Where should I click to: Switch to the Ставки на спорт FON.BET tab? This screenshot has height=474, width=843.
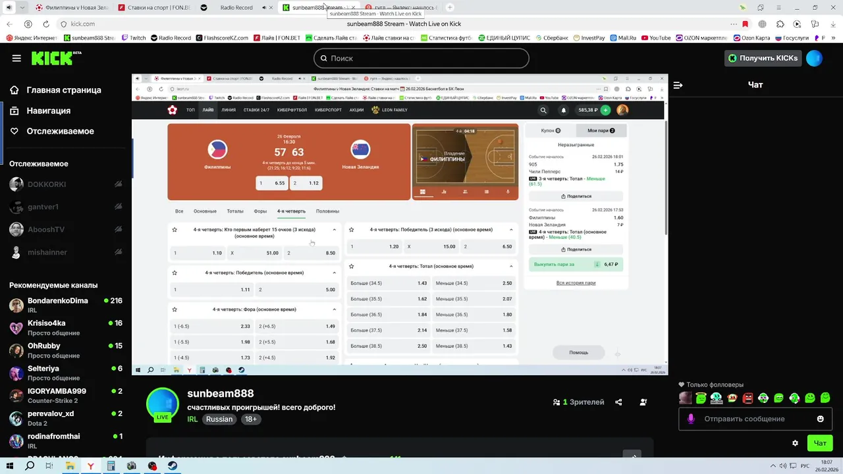[x=155, y=7]
